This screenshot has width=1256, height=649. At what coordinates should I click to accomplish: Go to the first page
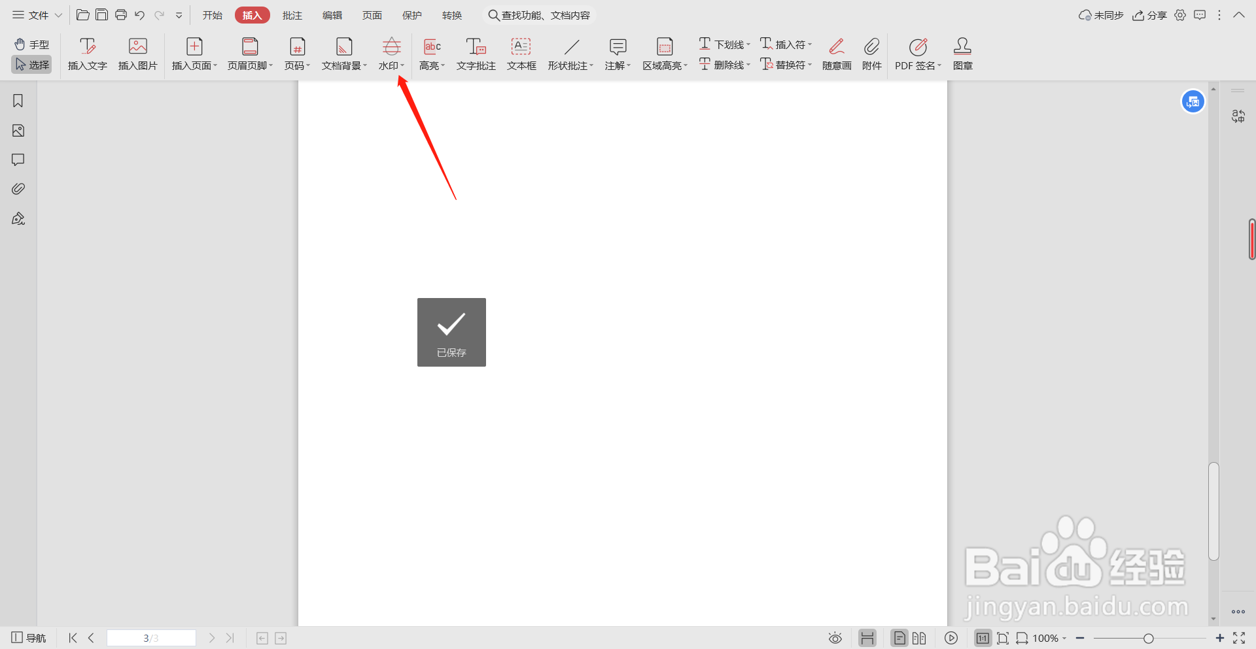[x=73, y=638]
